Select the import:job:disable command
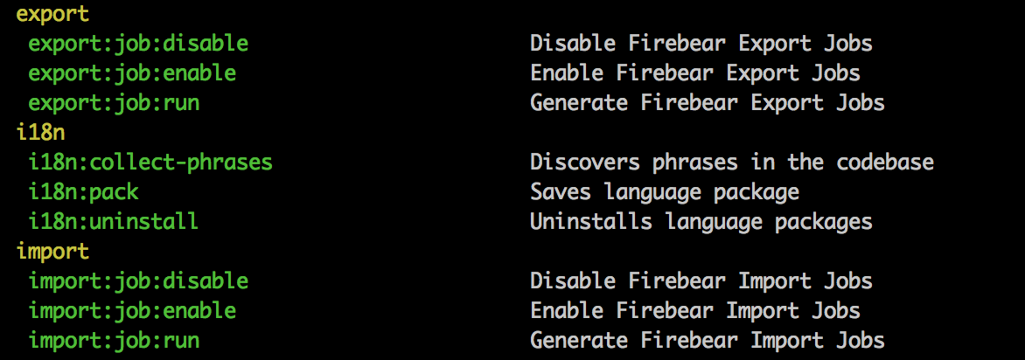The image size is (1025, 360). 138,281
